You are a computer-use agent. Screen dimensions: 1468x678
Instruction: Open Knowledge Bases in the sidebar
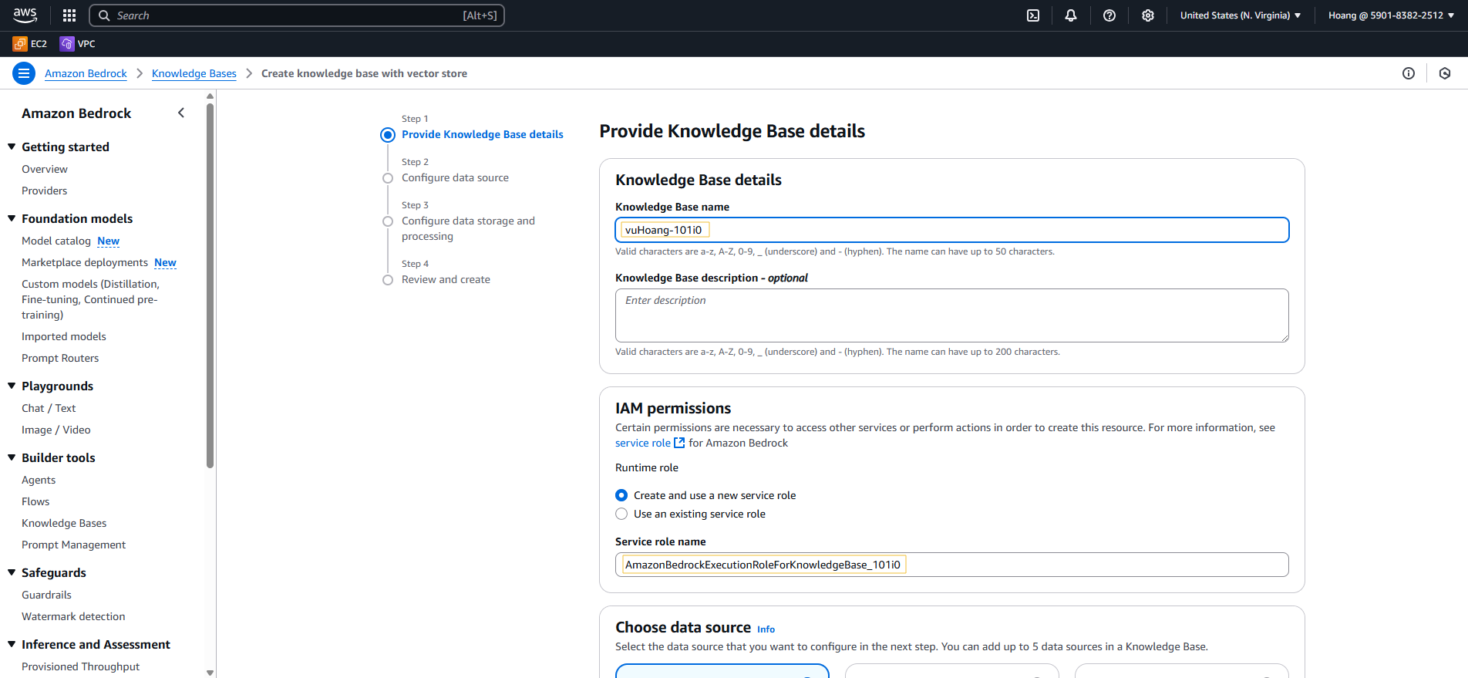64,523
